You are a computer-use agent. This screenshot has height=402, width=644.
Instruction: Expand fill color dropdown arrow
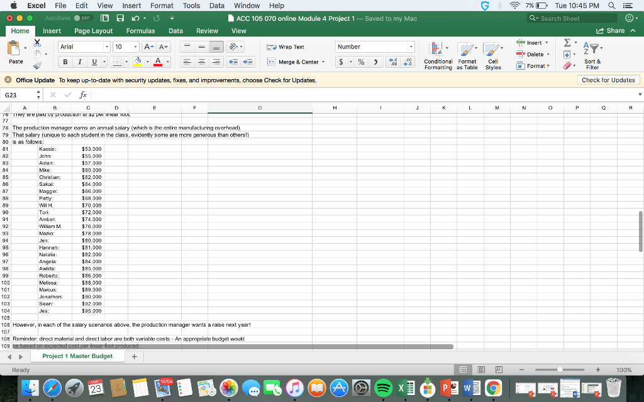point(147,62)
